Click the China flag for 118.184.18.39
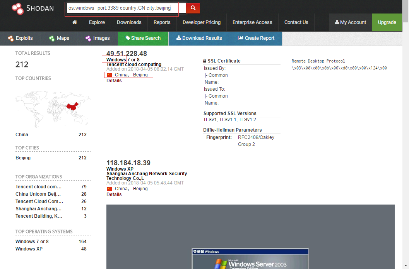 [110, 189]
